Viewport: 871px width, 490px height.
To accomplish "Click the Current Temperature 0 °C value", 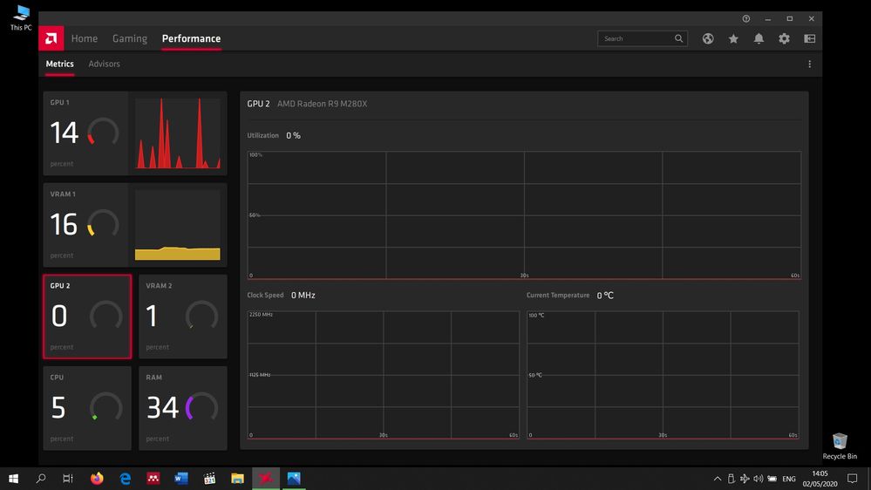I will point(605,295).
